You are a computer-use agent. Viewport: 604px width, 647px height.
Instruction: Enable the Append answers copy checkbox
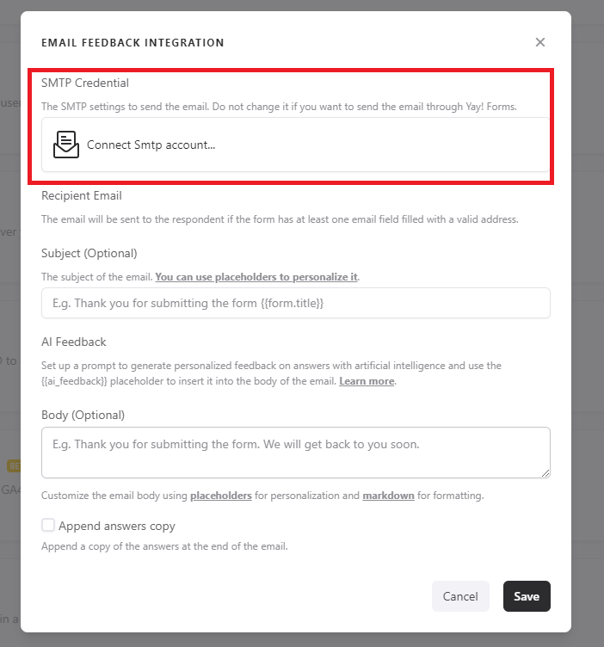coord(48,525)
